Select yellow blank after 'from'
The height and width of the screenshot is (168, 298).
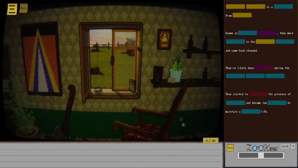[x=242, y=15]
